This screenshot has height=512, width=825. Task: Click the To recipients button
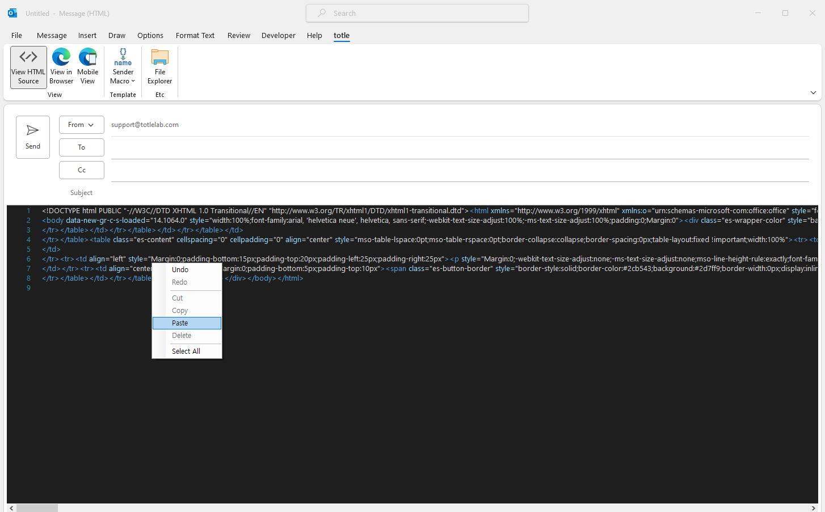click(x=81, y=147)
